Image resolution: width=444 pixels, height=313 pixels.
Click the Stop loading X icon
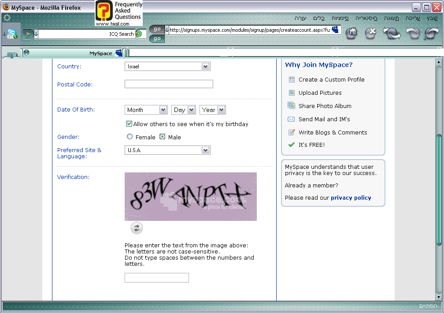point(370,33)
